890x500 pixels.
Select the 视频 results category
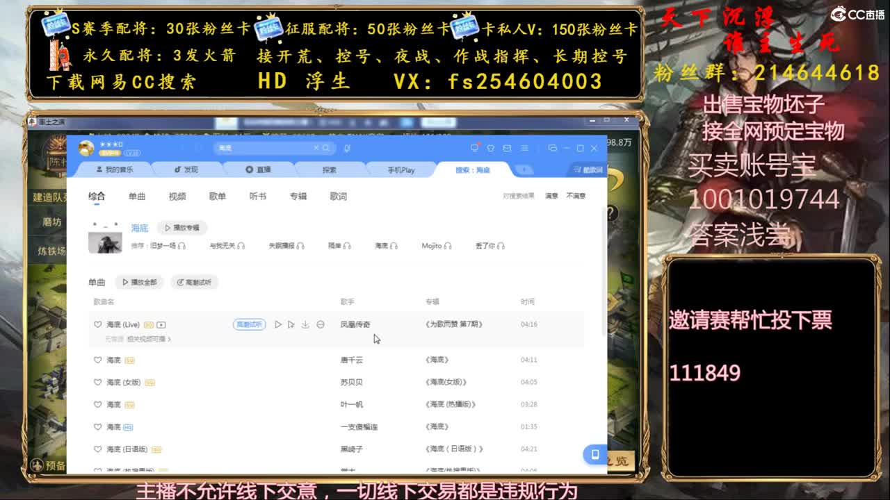tap(177, 197)
